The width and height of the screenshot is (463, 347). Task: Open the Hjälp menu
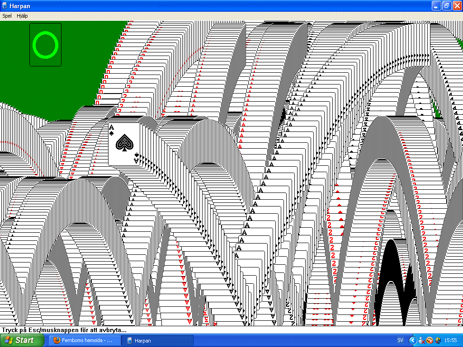click(x=22, y=15)
